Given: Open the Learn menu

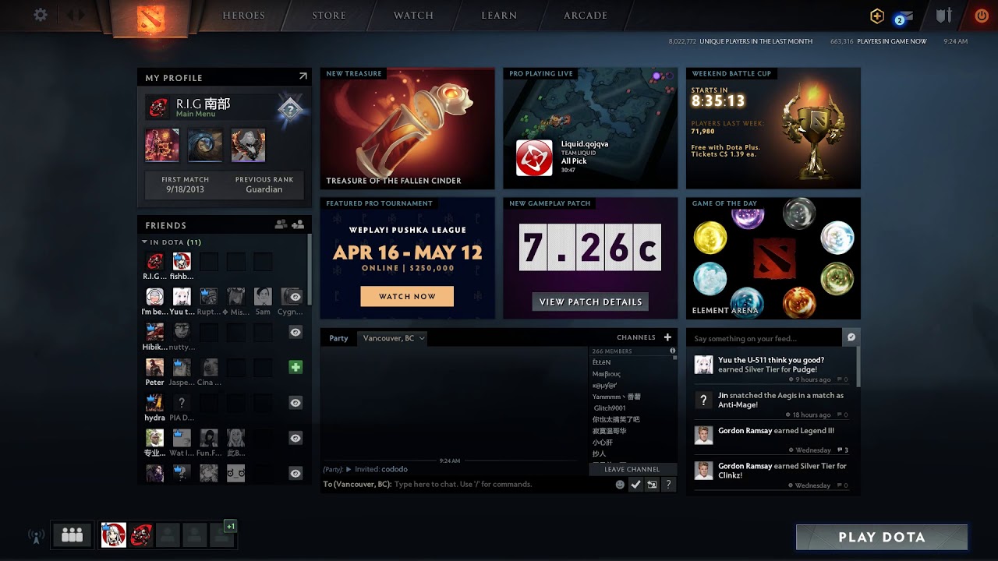Looking at the screenshot, I should pyautogui.click(x=499, y=16).
